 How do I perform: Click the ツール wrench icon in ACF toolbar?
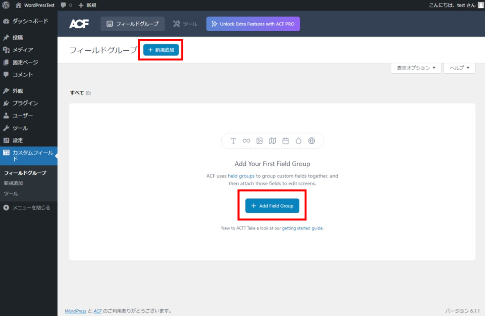click(x=185, y=23)
